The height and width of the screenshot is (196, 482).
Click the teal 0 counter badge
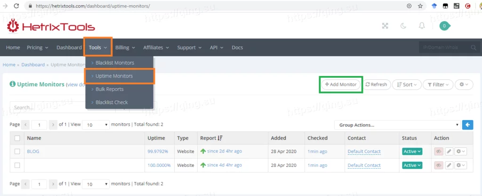(x=444, y=26)
